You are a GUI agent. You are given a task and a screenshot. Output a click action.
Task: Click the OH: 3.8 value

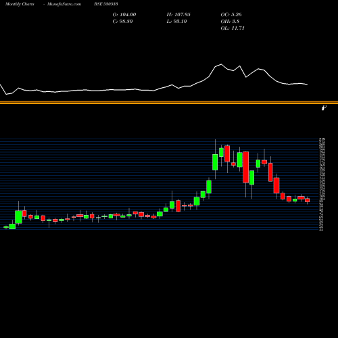point(230,22)
